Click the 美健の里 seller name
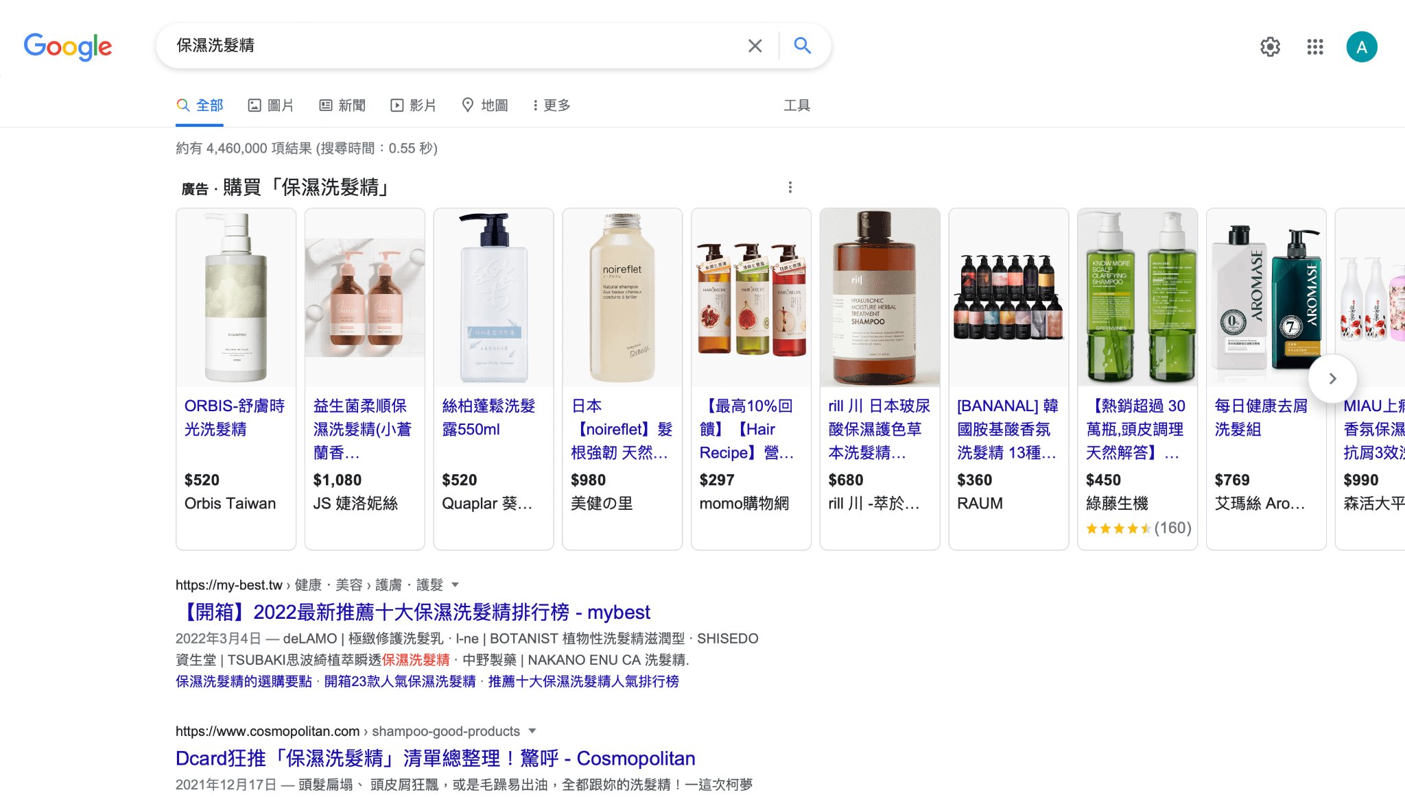 (602, 504)
